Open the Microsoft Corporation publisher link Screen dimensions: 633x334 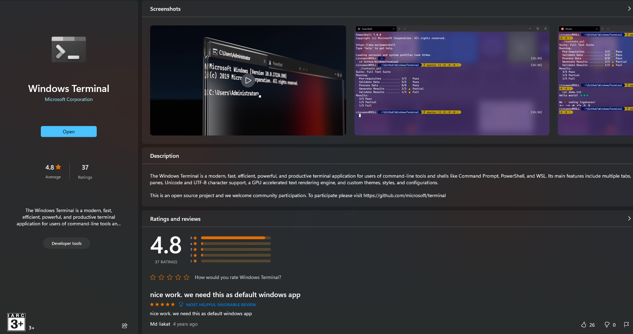[x=69, y=99]
